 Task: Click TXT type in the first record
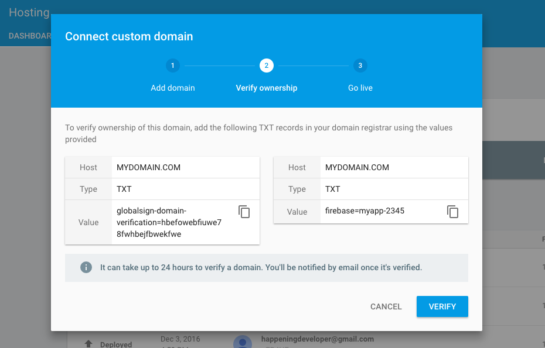[124, 189]
